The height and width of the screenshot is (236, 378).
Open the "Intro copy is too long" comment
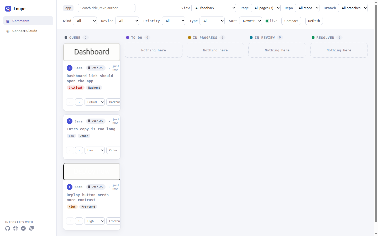click(x=91, y=129)
